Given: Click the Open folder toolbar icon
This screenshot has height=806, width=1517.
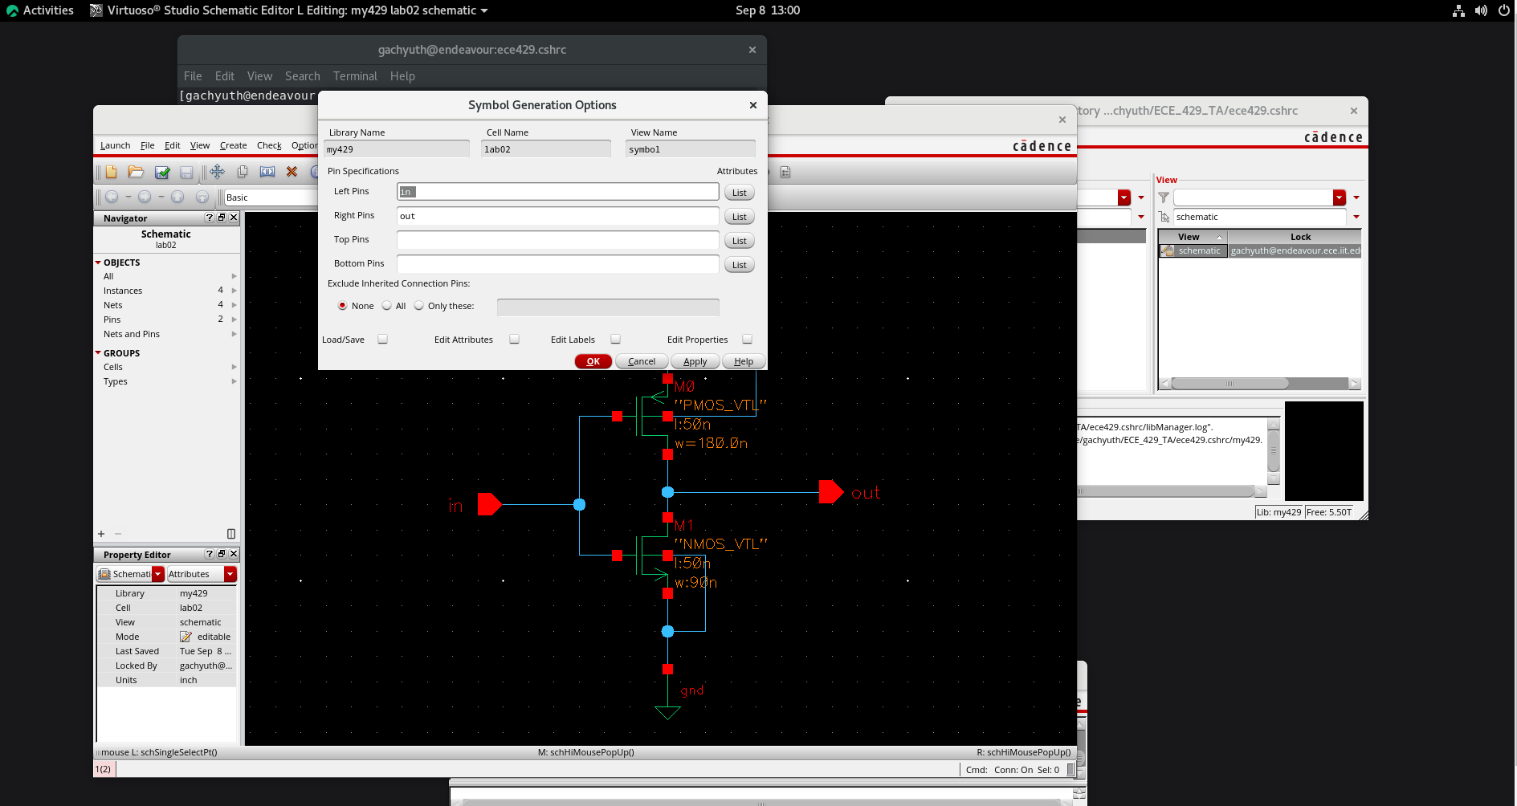Looking at the screenshot, I should [136, 172].
